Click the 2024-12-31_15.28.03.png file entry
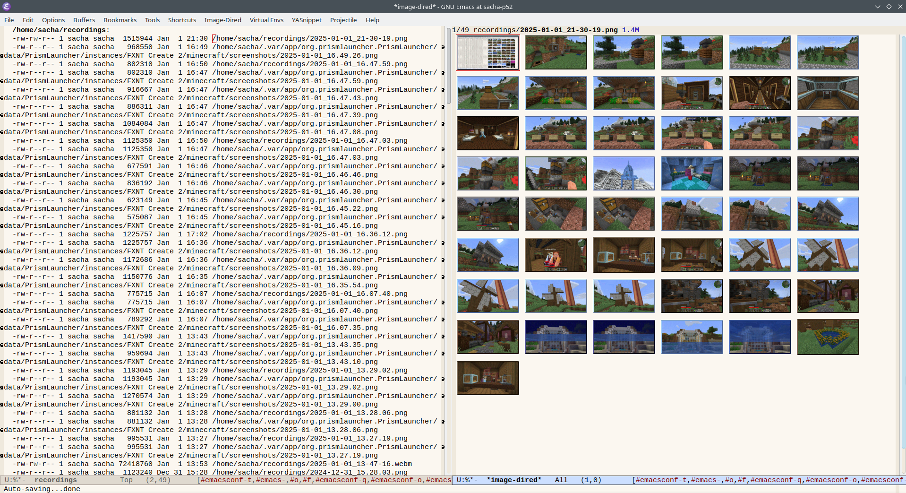The image size is (906, 493). click(310, 473)
